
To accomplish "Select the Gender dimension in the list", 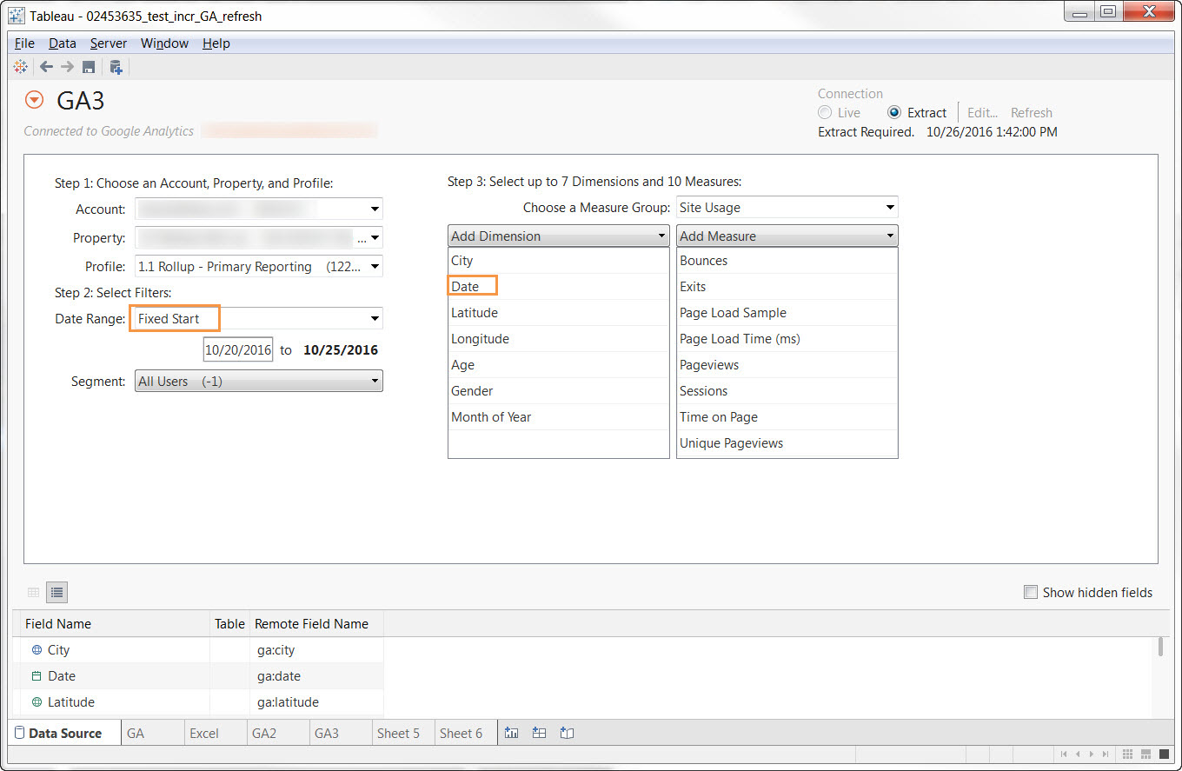I will tap(558, 390).
